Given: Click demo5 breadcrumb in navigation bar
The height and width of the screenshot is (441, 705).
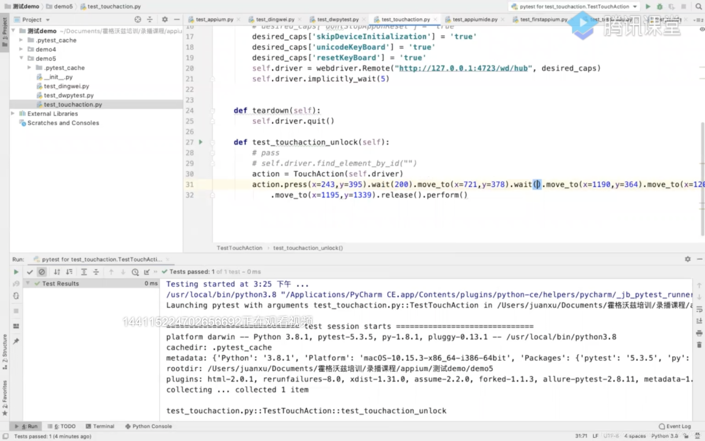Looking at the screenshot, I should tap(59, 6).
